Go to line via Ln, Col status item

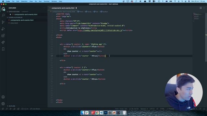[x=134, y=109]
